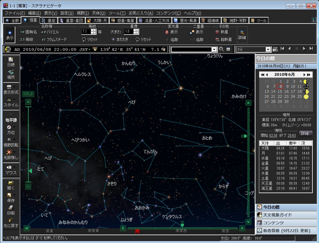Open the 天体(O) menu

click(99, 13)
